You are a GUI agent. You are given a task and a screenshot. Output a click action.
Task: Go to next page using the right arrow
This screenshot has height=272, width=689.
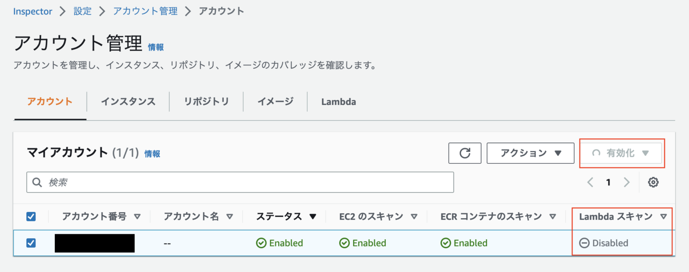click(x=627, y=182)
